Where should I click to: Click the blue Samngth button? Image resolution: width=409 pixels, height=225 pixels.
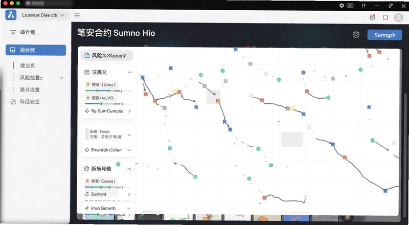[x=385, y=35]
